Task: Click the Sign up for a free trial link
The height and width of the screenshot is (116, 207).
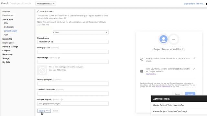Action: pos(193,4)
